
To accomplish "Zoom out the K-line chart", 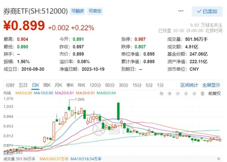I will coord(178,94).
